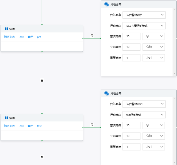Click env in the prd condition row

[22, 37]
